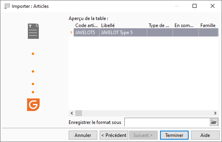Click the orange row indicator arrow
The height and width of the screenshot is (142, 222).
[71, 33]
